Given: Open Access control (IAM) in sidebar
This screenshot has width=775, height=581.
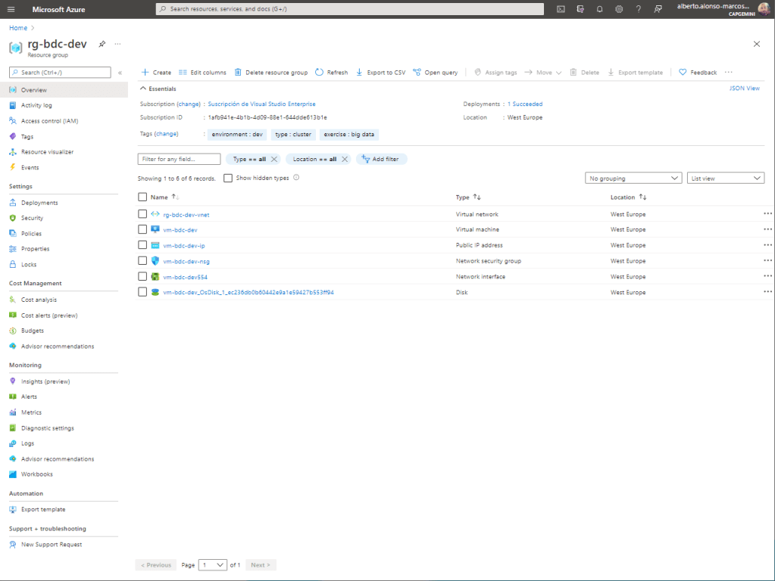Looking at the screenshot, I should 49,121.
